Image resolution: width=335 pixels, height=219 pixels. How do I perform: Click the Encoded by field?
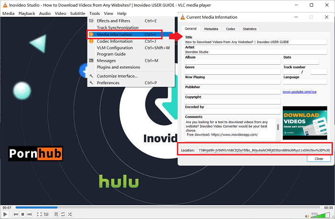point(233,112)
